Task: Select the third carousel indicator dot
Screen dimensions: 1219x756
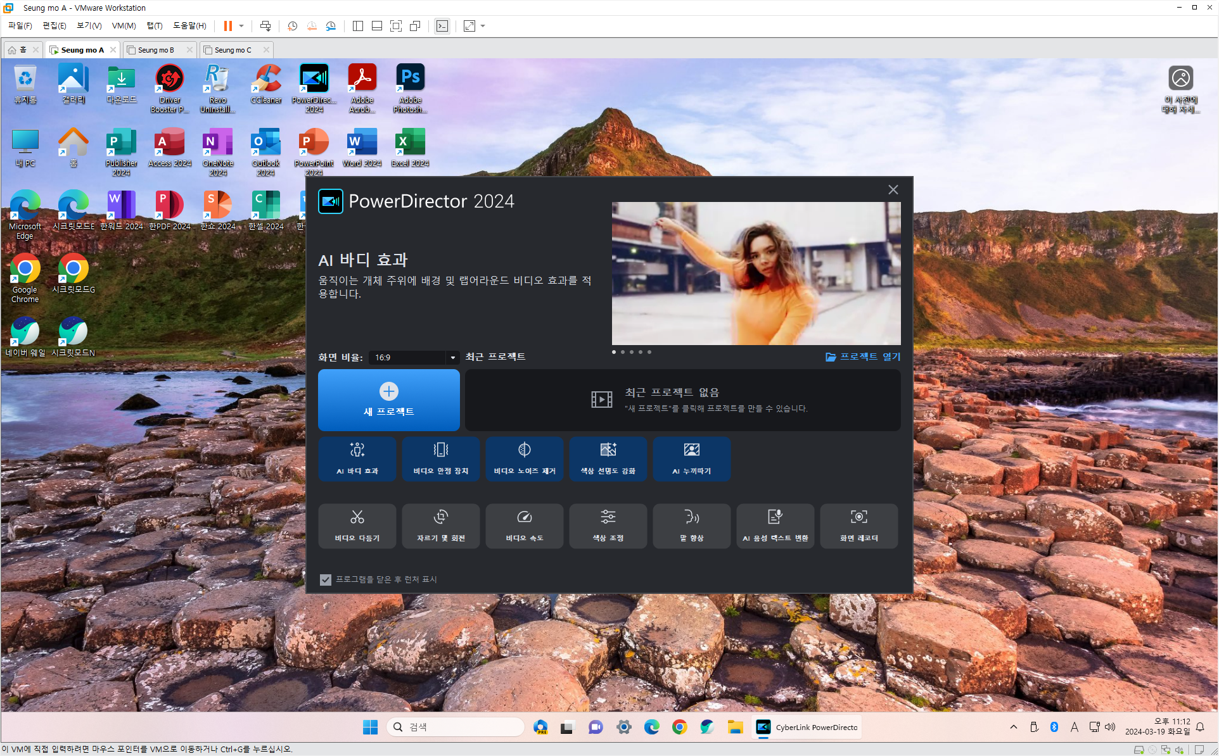Action: 632,352
